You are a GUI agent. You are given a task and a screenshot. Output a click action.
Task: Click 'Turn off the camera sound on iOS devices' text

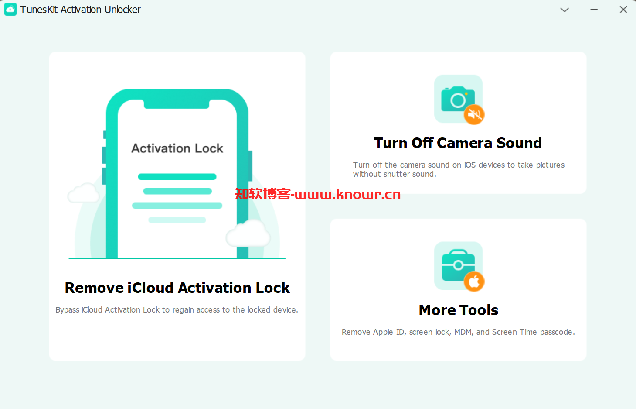[459, 169]
